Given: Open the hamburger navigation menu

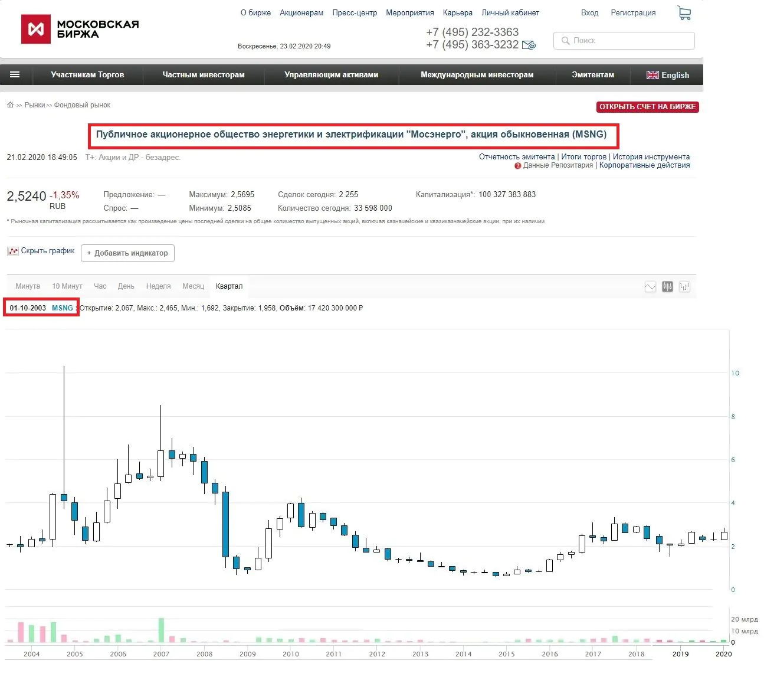Looking at the screenshot, I should tap(15, 74).
